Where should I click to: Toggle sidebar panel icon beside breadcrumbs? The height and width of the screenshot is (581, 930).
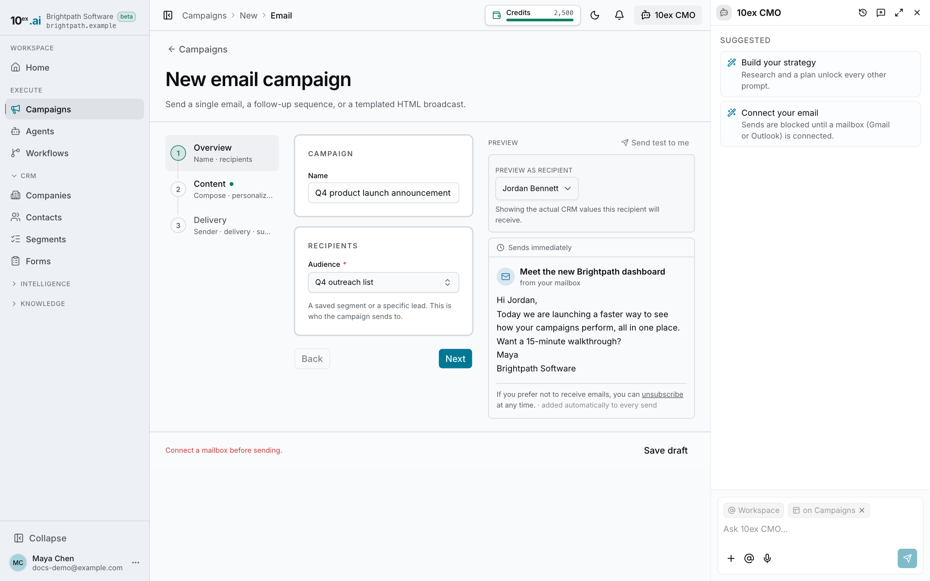coord(168,15)
